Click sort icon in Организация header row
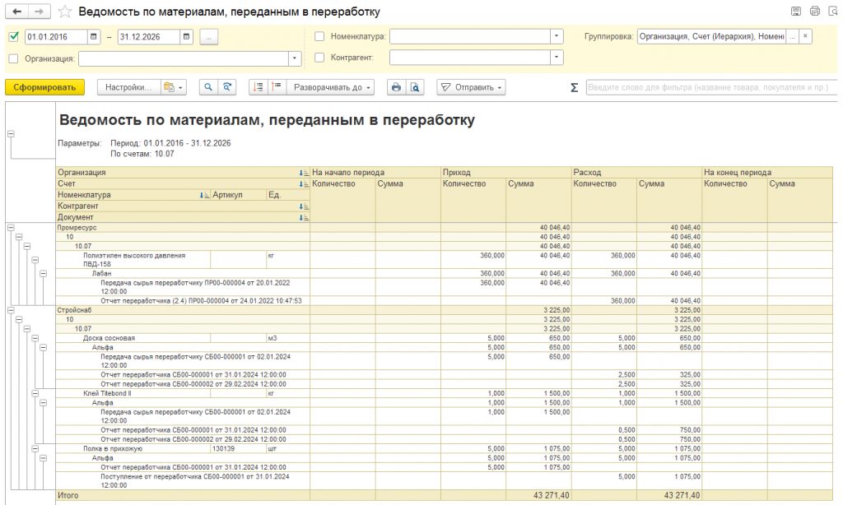 click(304, 173)
